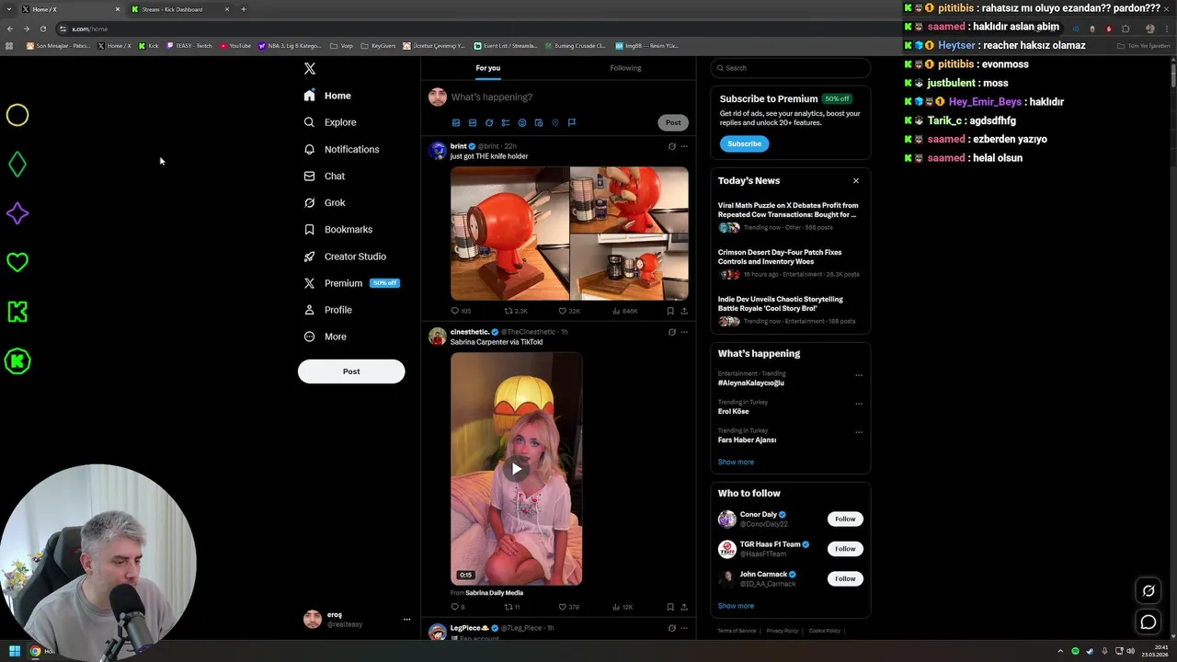Expand the More menu in sidebar
Image resolution: width=1177 pixels, height=662 pixels.
326,337
